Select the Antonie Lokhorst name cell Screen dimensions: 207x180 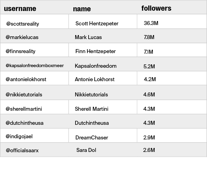[95, 79]
